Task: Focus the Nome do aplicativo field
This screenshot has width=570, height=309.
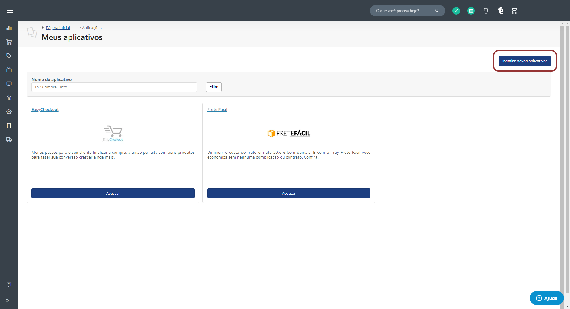Action: point(114,87)
